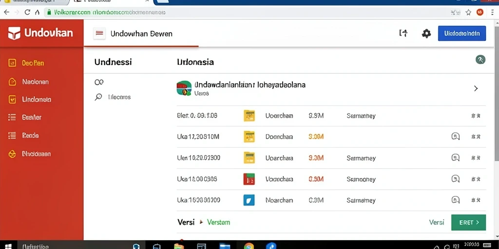The height and width of the screenshot is (249, 499).
Task: Select Rende in the sidebar
Action: pyautogui.click(x=30, y=135)
